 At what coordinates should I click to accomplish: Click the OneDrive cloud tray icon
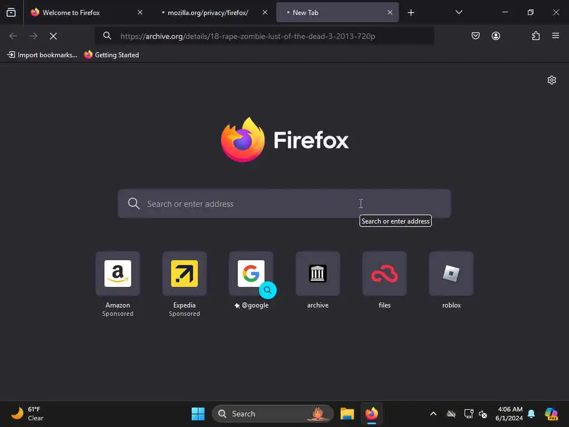click(451, 414)
